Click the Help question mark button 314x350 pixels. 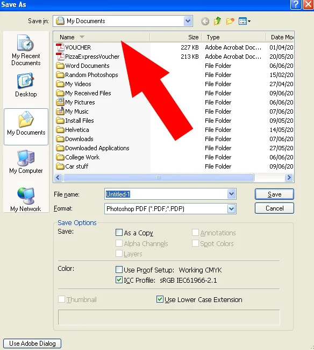pyautogui.click(x=296, y=4)
